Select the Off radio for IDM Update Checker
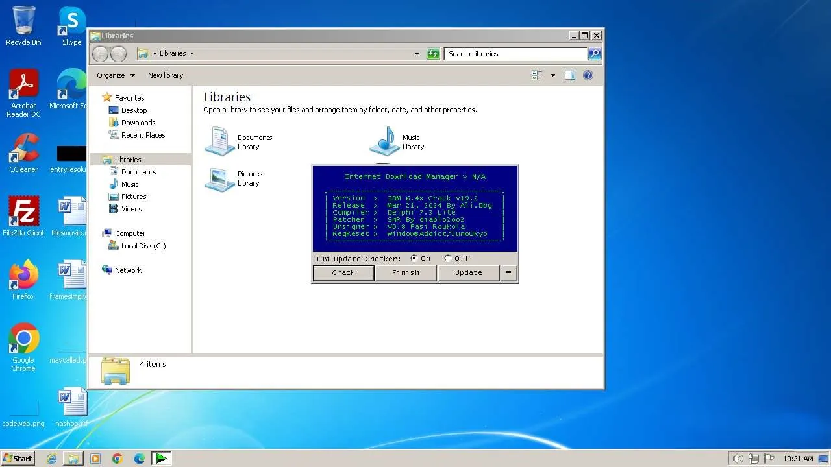 point(448,258)
